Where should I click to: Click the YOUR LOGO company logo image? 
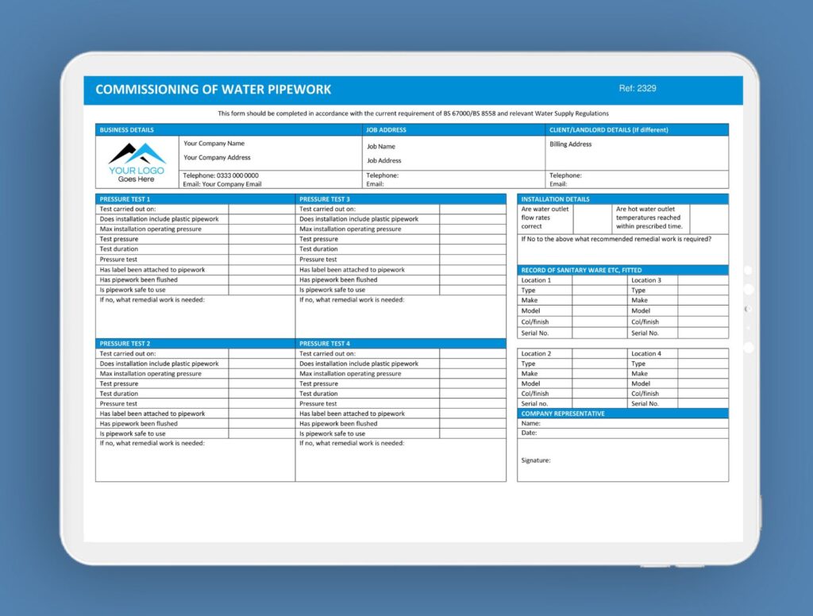point(137,162)
